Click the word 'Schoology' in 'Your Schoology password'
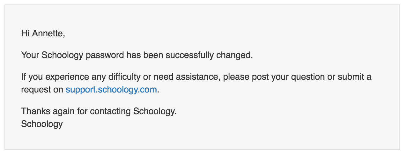 pyautogui.click(x=63, y=55)
